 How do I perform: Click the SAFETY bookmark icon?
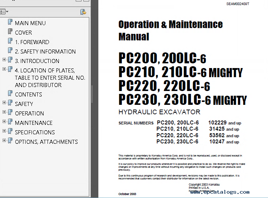pyautogui.click(x=10, y=103)
